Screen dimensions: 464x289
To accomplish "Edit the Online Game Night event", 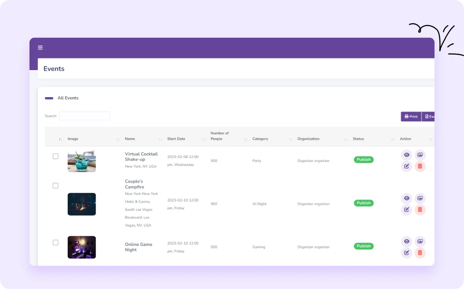I will pyautogui.click(x=406, y=252).
